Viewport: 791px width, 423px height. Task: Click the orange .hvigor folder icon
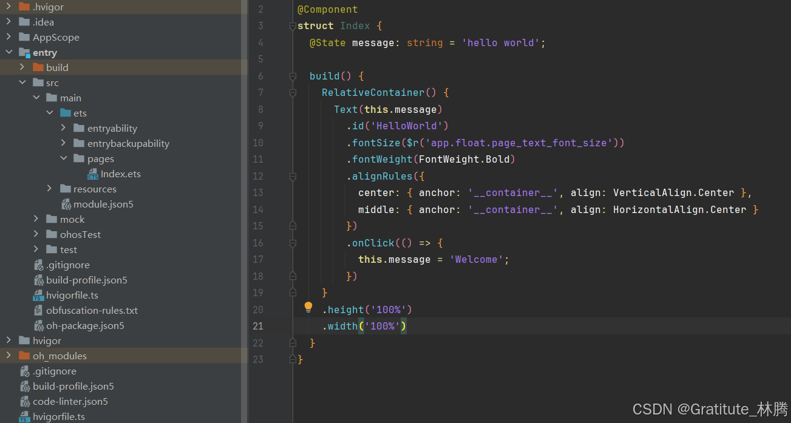(x=24, y=7)
